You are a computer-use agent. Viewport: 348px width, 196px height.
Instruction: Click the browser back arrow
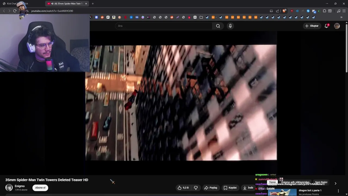click(x=4, y=11)
